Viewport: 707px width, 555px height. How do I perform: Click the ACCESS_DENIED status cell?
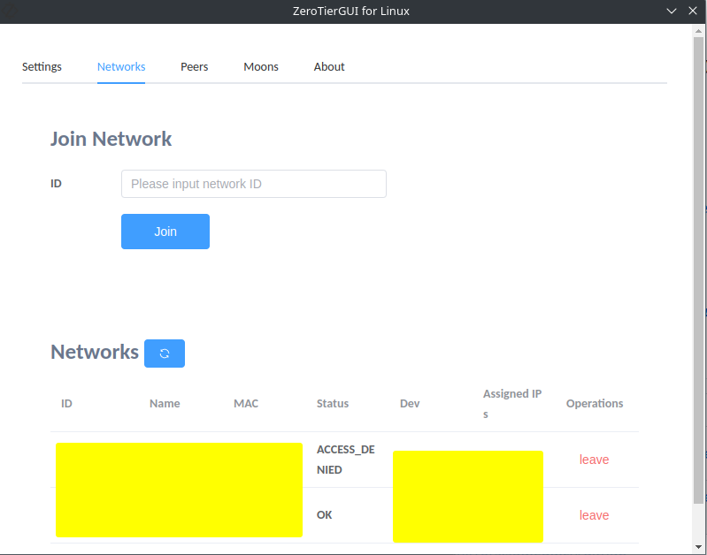(x=346, y=460)
